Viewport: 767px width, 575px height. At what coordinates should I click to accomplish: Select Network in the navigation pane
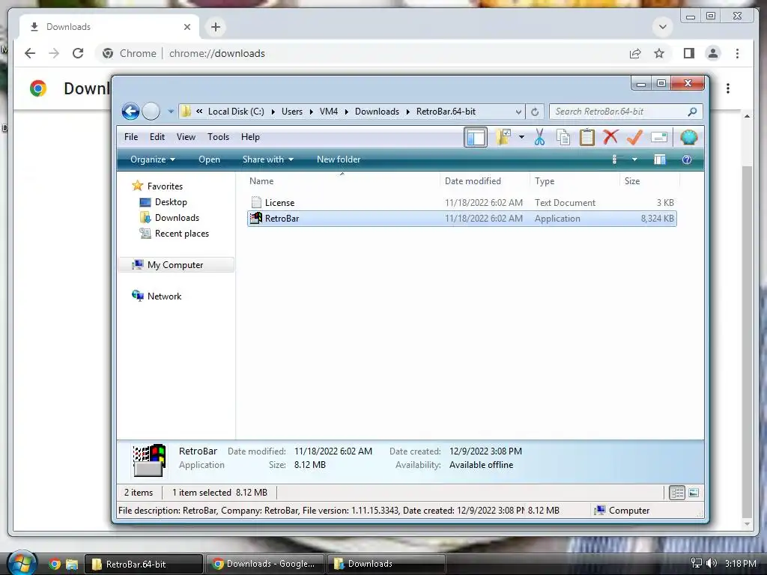point(164,296)
